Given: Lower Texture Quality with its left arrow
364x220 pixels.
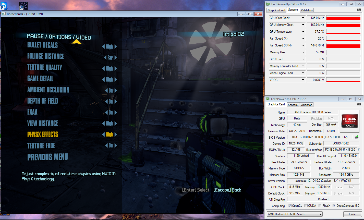Looking at the screenshot, I should [x=103, y=69].
